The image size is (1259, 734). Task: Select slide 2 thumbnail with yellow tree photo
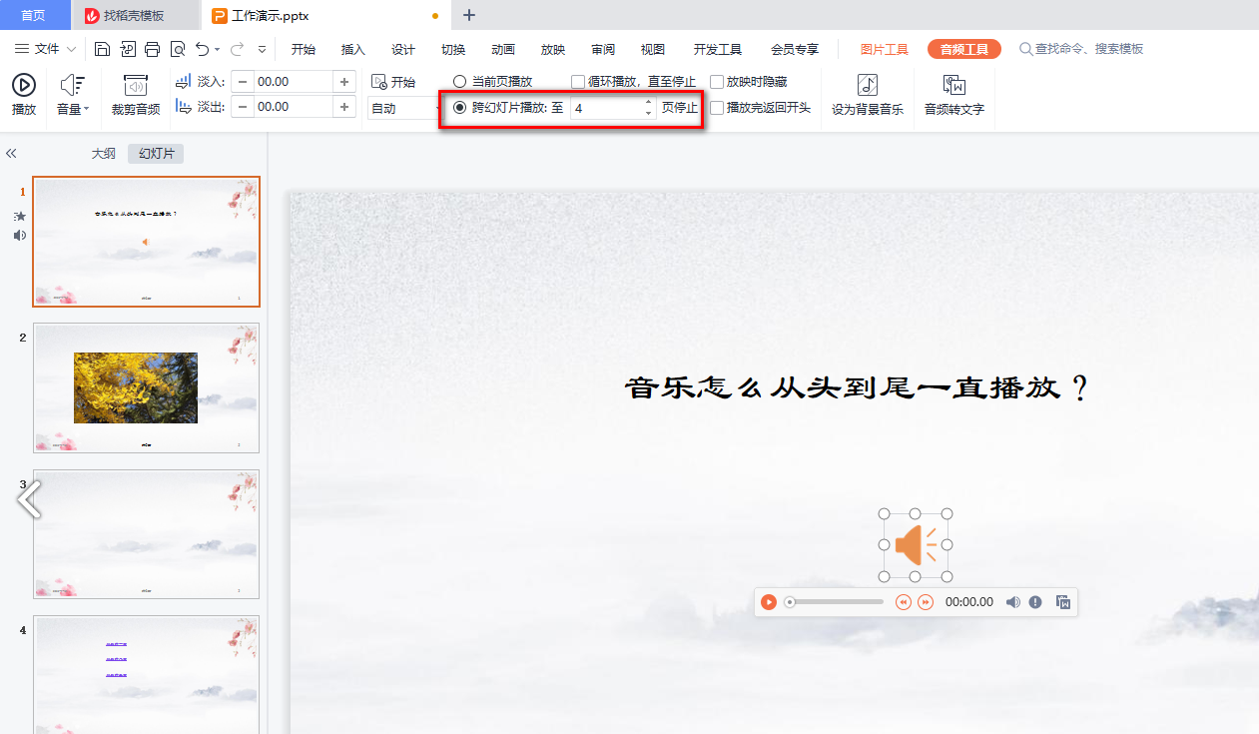[x=146, y=387]
